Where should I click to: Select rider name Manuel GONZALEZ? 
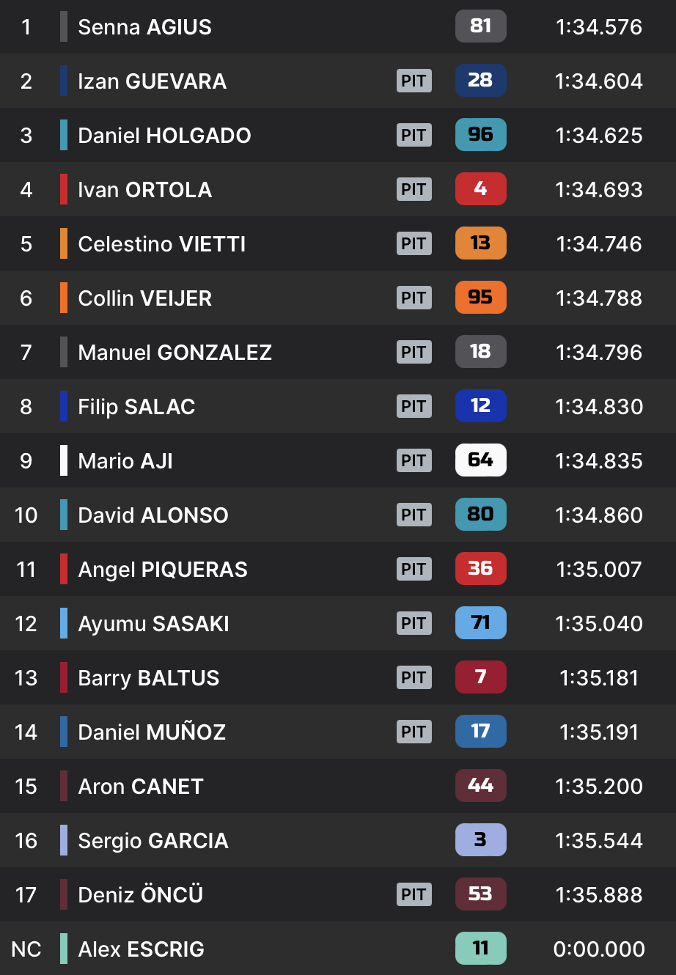[x=174, y=353]
